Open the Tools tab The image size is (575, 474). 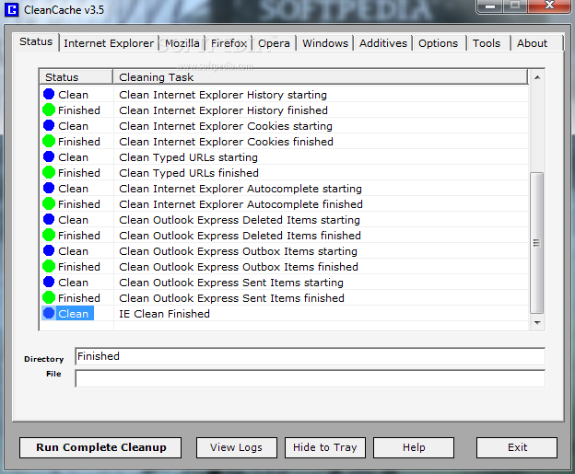pyautogui.click(x=487, y=43)
